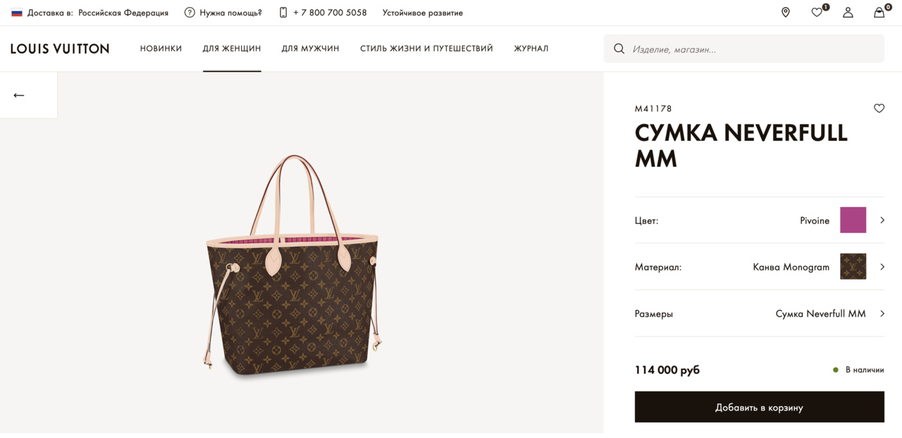Expand the material options chevron
This screenshot has height=438, width=902.
tap(882, 267)
